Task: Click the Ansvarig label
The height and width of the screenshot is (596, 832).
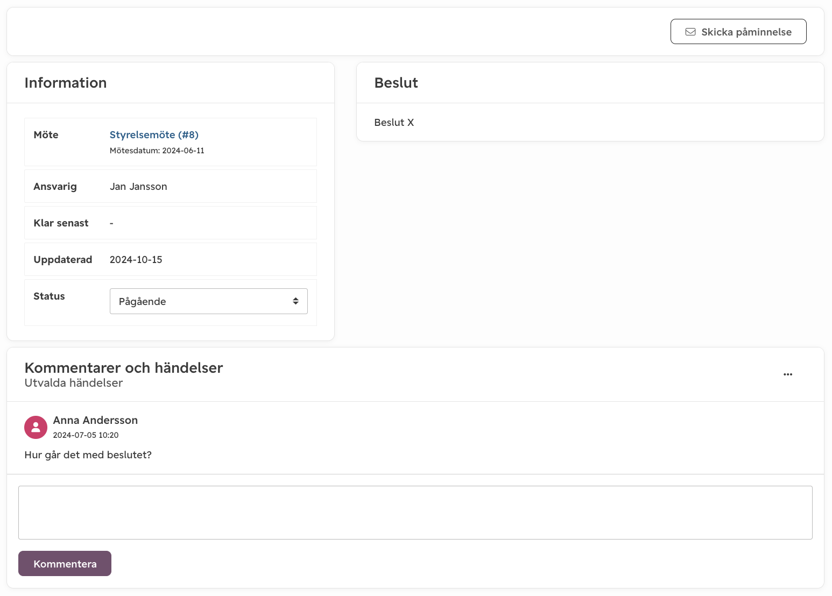Action: 55,187
